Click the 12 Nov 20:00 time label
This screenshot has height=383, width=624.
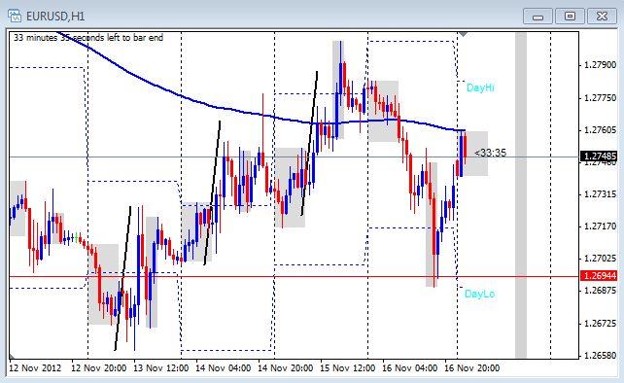coord(99,367)
